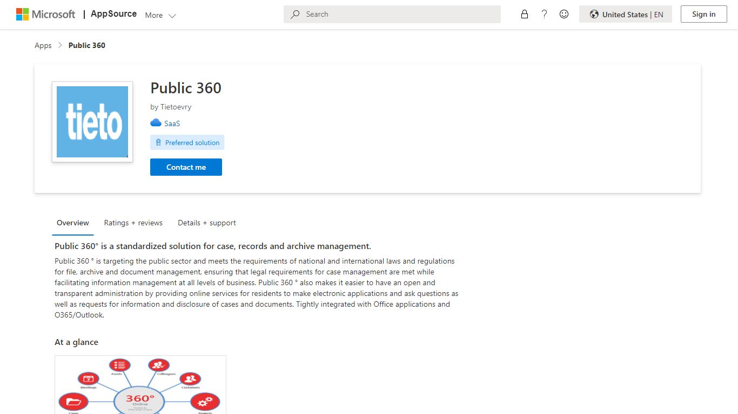Click the At a glance heading

click(x=76, y=342)
